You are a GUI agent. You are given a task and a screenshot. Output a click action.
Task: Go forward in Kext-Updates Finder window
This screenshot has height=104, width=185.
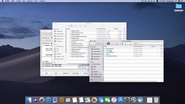point(94,44)
